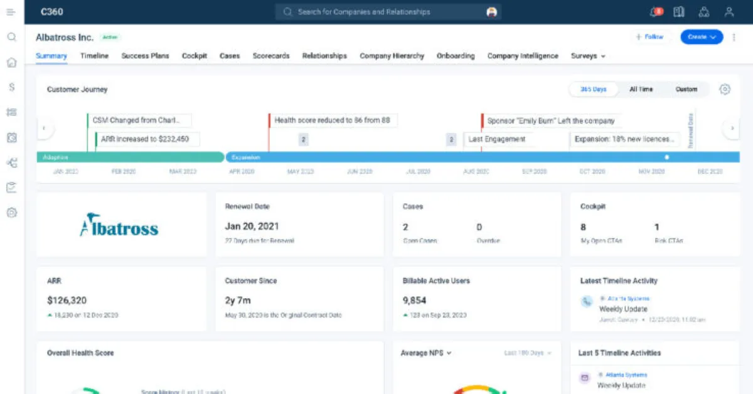Click the Open Cases count 2
This screenshot has width=753, height=394.
click(x=405, y=227)
